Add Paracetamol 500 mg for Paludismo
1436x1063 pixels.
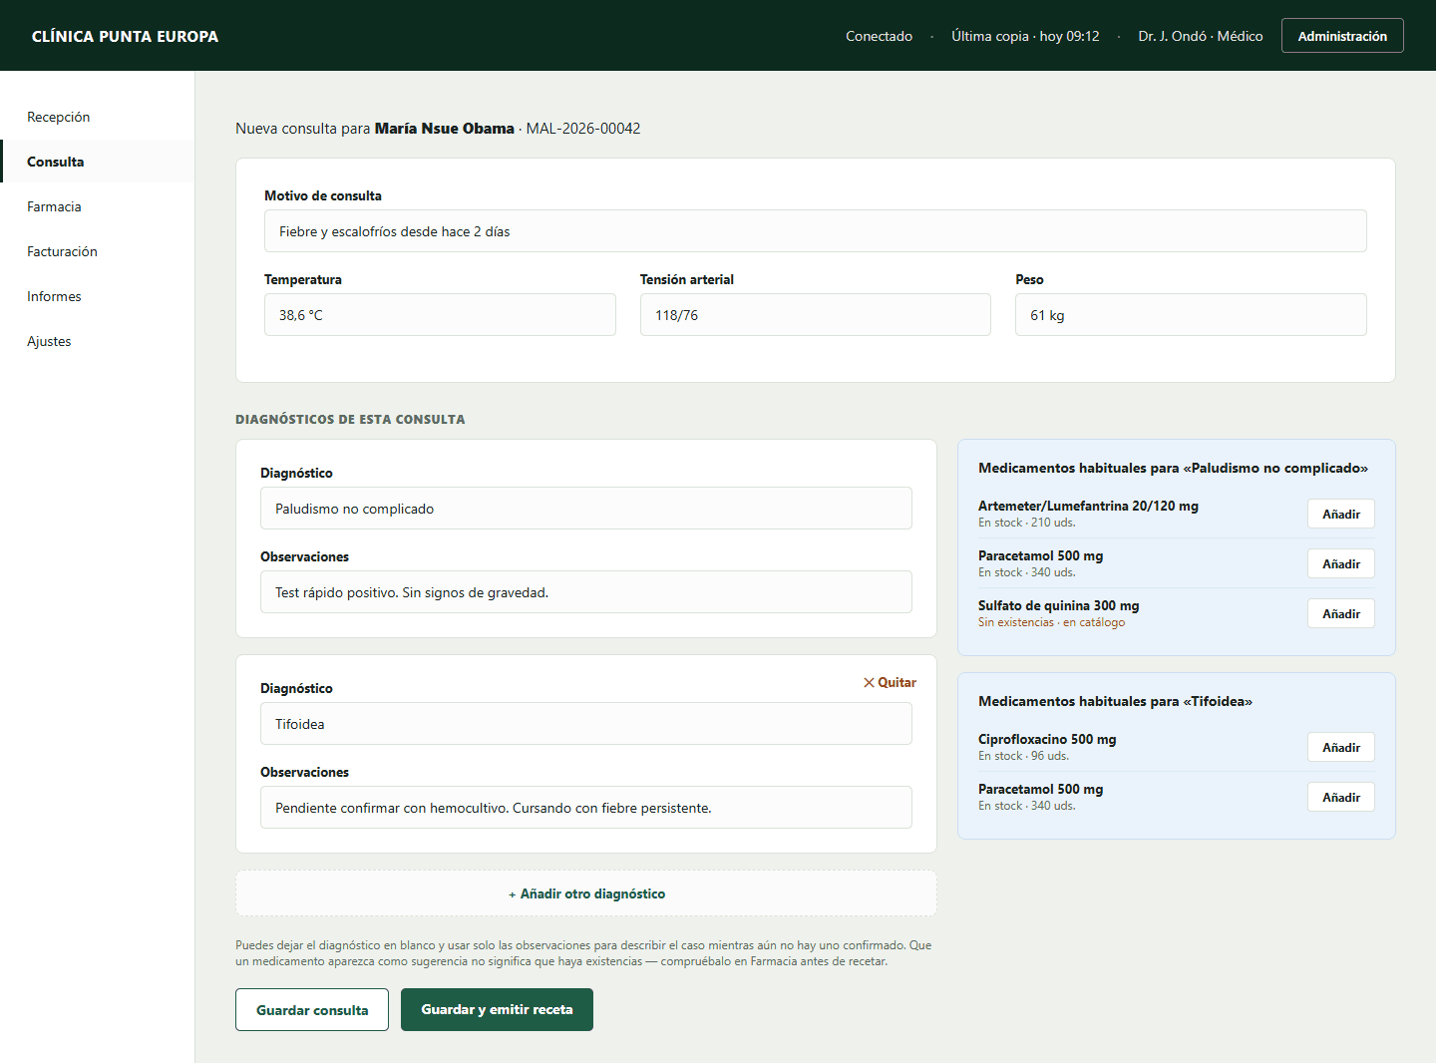tap(1341, 563)
